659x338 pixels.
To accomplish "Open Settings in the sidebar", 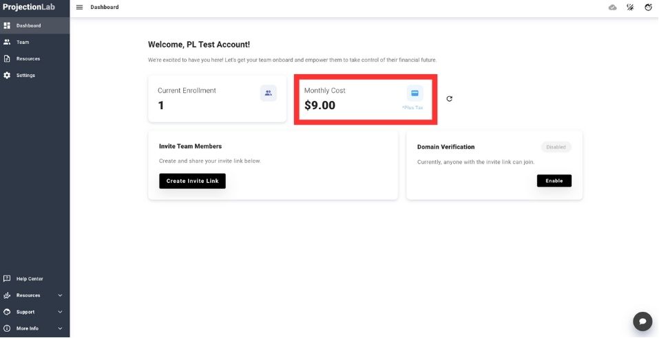I will pos(25,75).
